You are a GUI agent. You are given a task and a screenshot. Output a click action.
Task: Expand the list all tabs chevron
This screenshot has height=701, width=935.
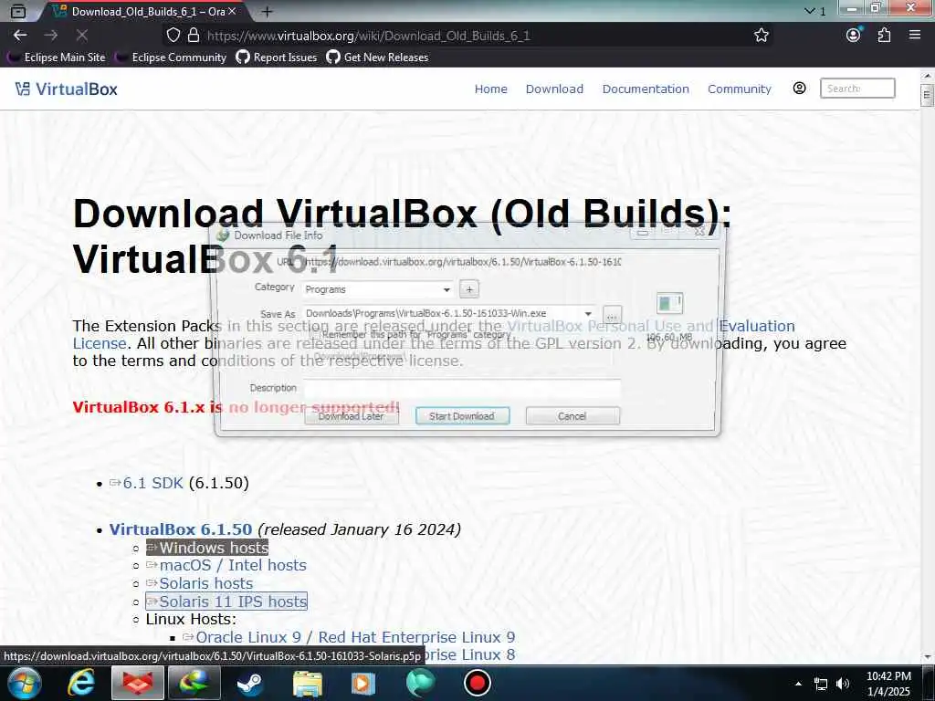[809, 11]
